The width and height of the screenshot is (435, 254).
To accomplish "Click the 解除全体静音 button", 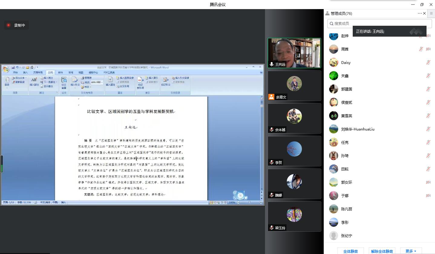I will 382,251.
